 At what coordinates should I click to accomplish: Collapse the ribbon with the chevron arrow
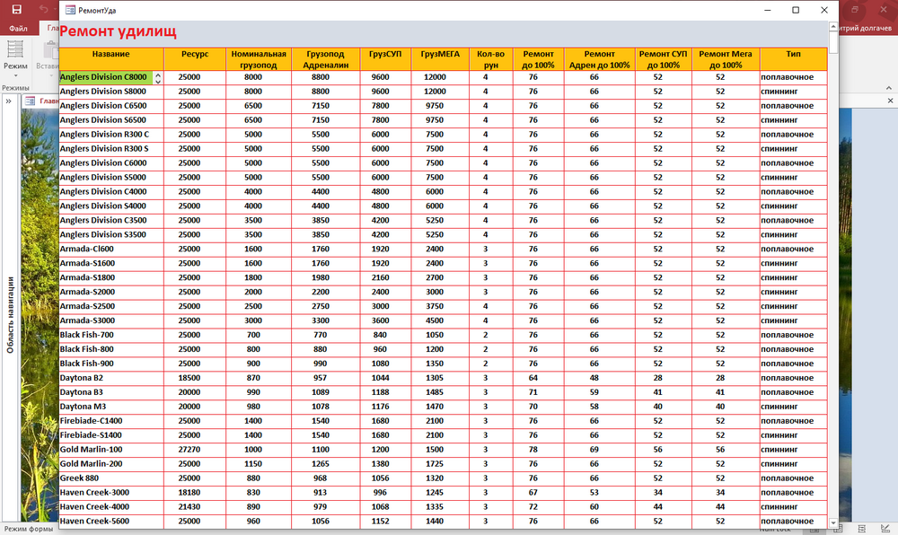click(x=888, y=88)
